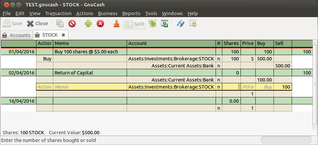Click the Delete transaction icon
318x145 pixels.
(x=72, y=23)
